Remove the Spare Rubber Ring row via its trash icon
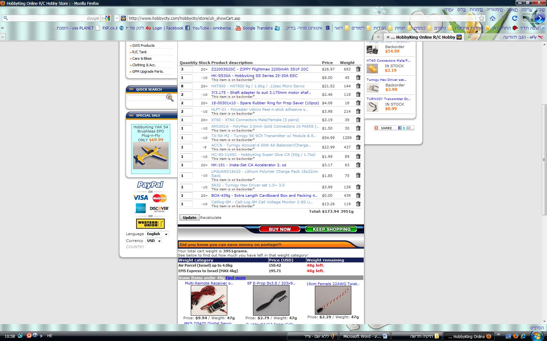The width and height of the screenshot is (547, 341). (x=358, y=103)
